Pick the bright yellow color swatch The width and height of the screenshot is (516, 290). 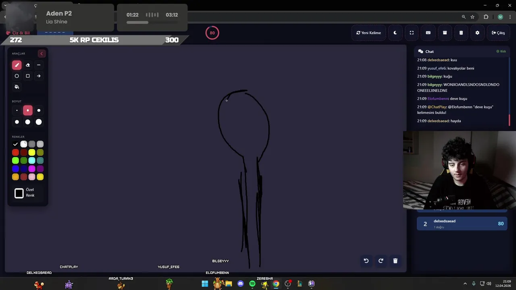click(x=32, y=152)
